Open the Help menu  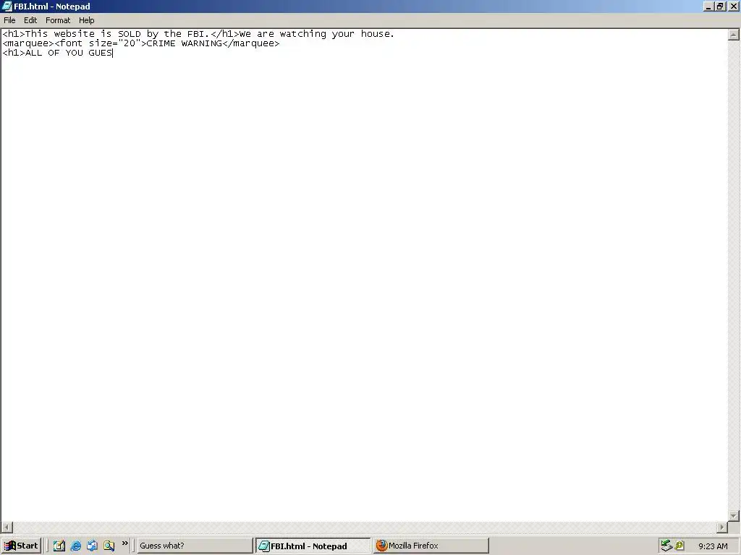point(87,20)
